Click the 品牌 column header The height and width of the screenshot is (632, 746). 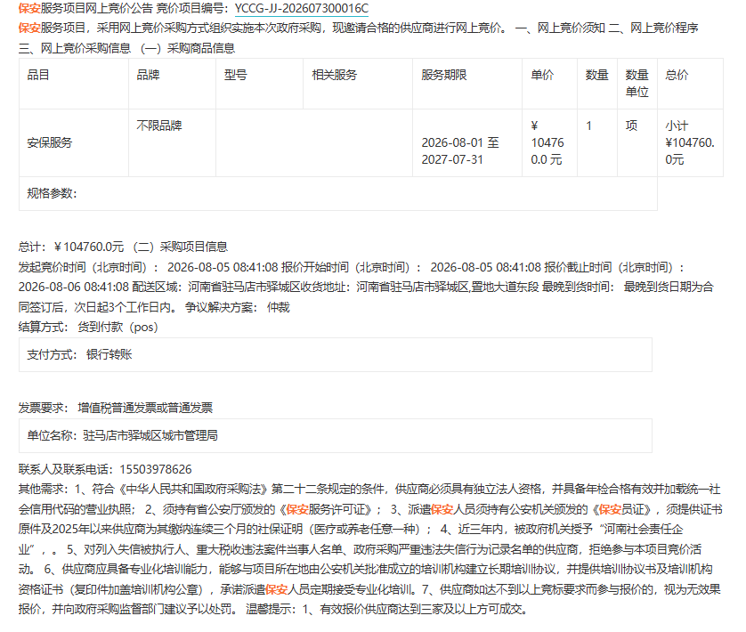172,84
